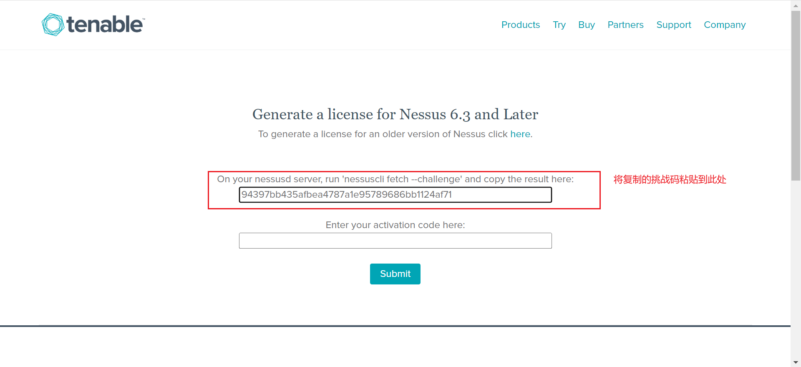This screenshot has height=367, width=801.
Task: Open the Partners menu
Action: click(x=625, y=25)
